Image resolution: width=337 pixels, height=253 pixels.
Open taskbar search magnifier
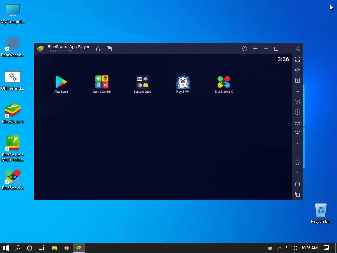18,248
